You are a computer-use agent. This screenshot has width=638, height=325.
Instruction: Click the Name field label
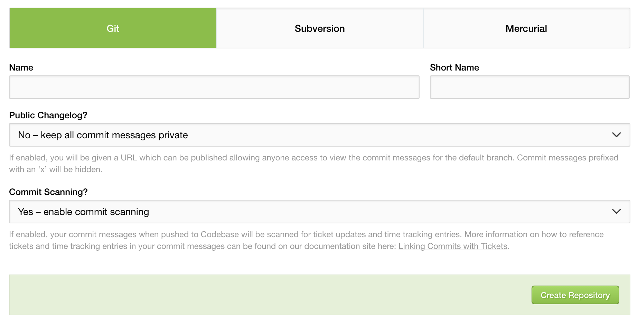[21, 67]
